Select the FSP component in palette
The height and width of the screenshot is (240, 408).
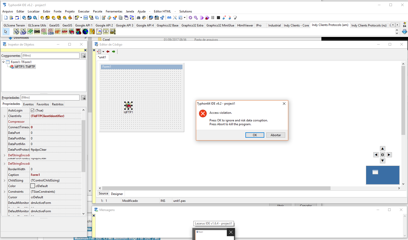pos(65,32)
